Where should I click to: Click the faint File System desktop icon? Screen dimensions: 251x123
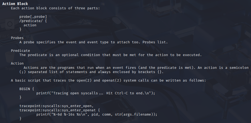click(x=10, y=28)
